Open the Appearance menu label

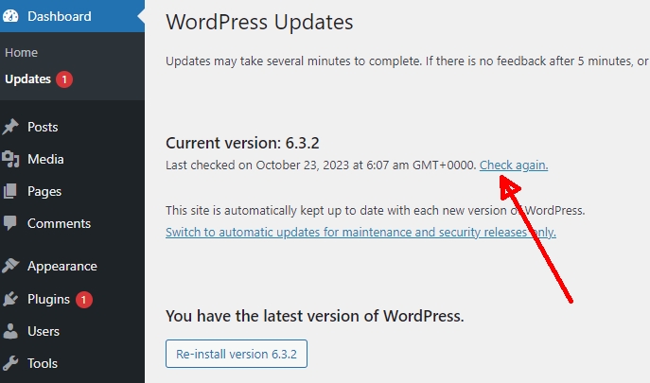62,266
